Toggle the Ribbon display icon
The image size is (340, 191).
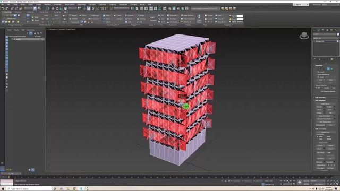(151, 8)
